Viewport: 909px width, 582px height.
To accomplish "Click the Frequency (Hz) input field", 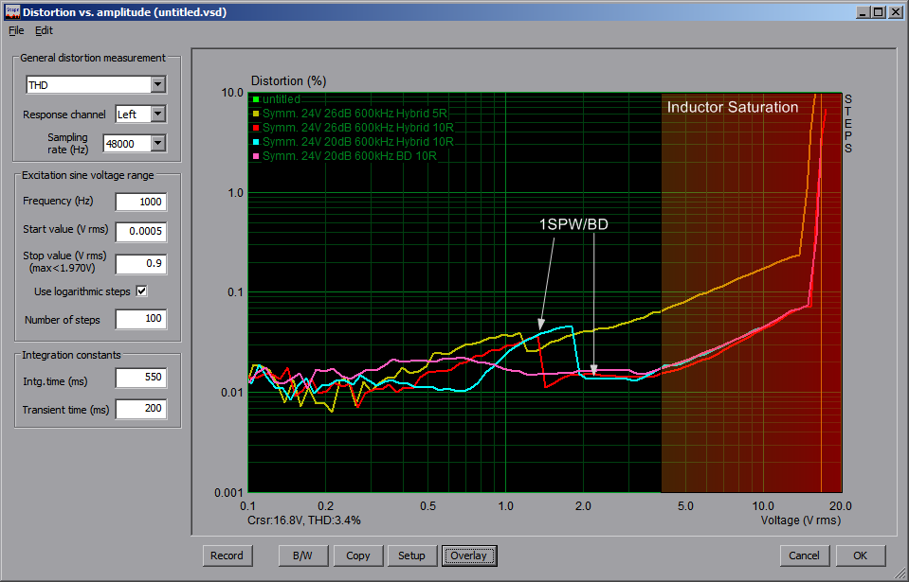I will coord(140,202).
